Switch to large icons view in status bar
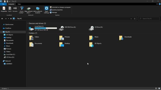 (159, 88)
